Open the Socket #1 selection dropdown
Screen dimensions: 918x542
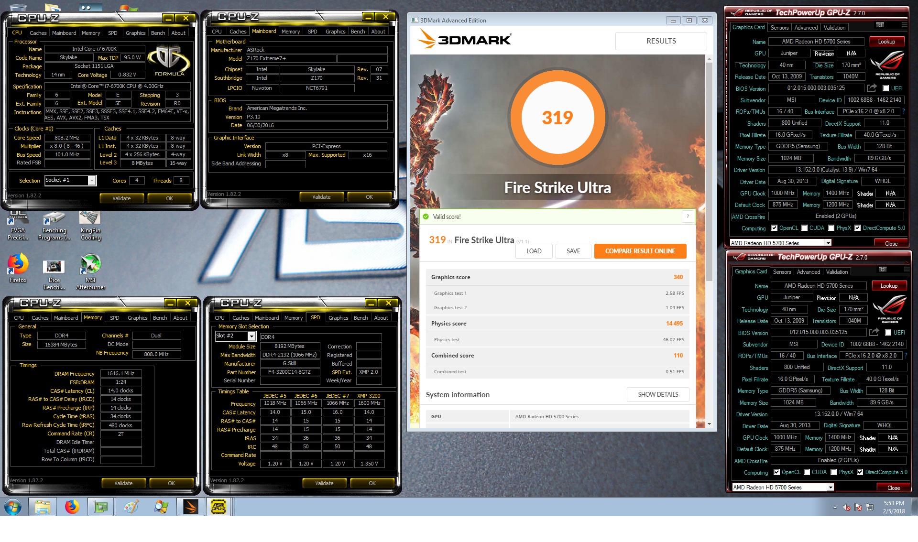pos(71,180)
